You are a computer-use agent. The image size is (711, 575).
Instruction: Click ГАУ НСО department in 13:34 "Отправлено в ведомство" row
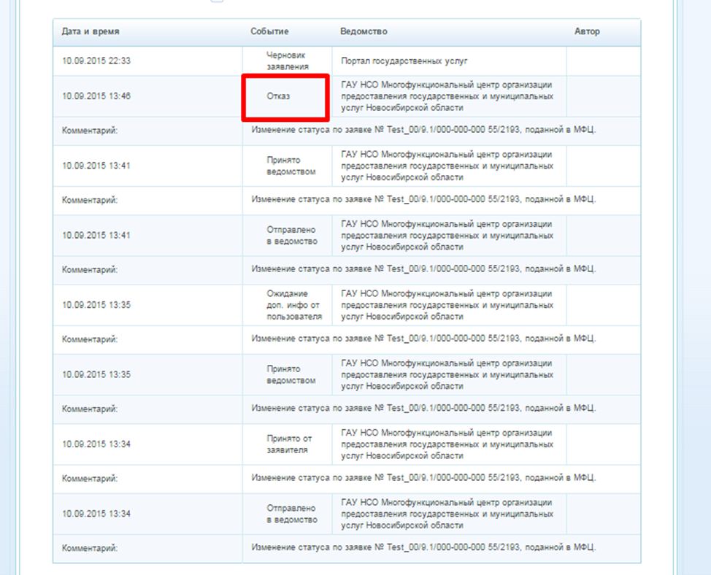click(x=447, y=514)
